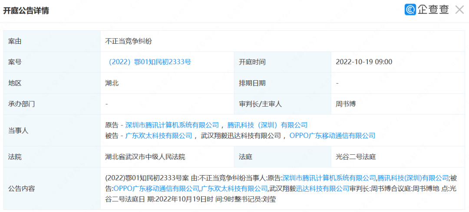Image resolution: width=469 pixels, height=212 pixels.
Task: Click presiding judge name 周书博
Action: tap(346, 104)
